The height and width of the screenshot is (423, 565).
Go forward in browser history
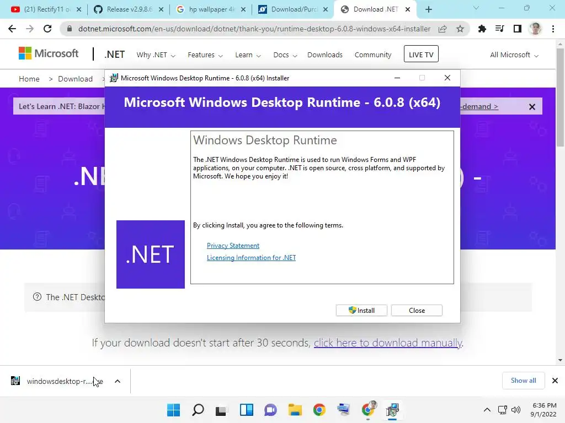(x=30, y=29)
